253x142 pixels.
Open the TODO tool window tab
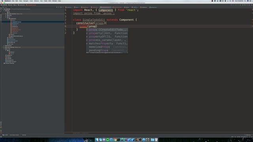[x=5, y=135]
